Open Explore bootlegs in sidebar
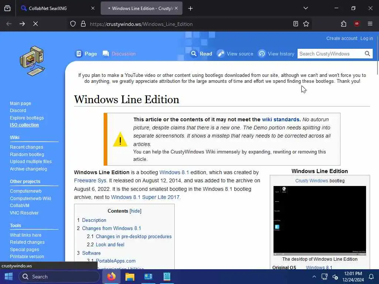379x284 pixels. point(27,118)
